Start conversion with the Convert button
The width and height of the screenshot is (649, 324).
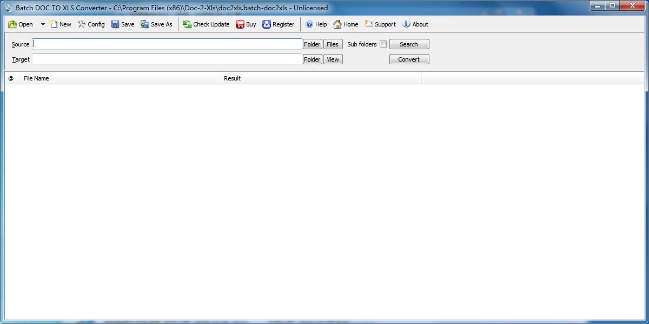point(409,59)
